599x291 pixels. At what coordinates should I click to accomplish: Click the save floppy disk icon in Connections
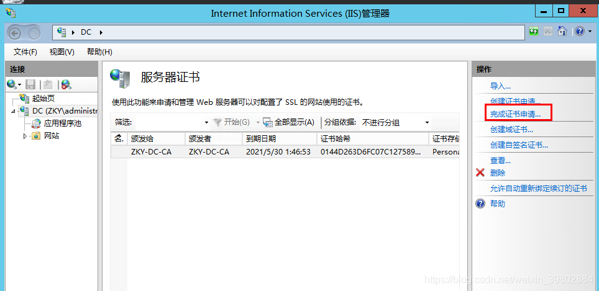click(30, 84)
